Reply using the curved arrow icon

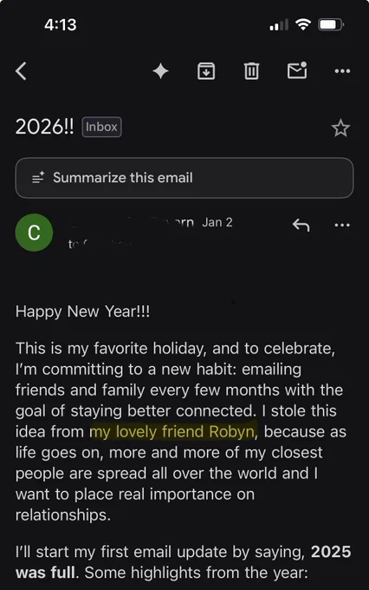click(x=301, y=225)
